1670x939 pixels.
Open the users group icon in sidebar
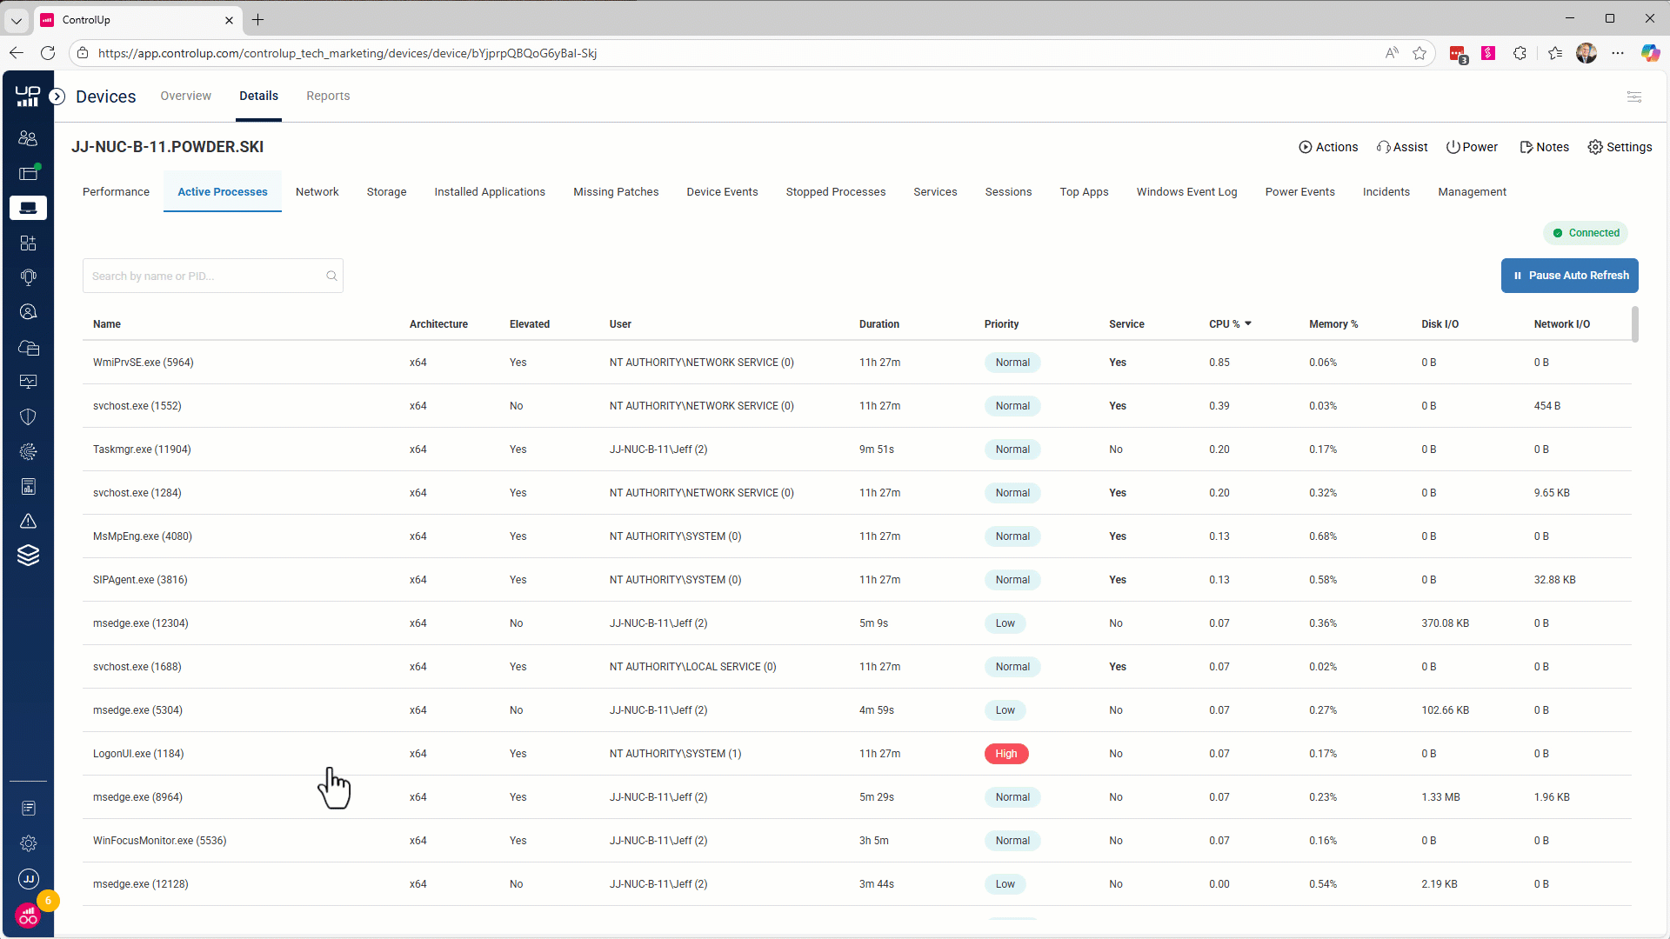click(28, 138)
